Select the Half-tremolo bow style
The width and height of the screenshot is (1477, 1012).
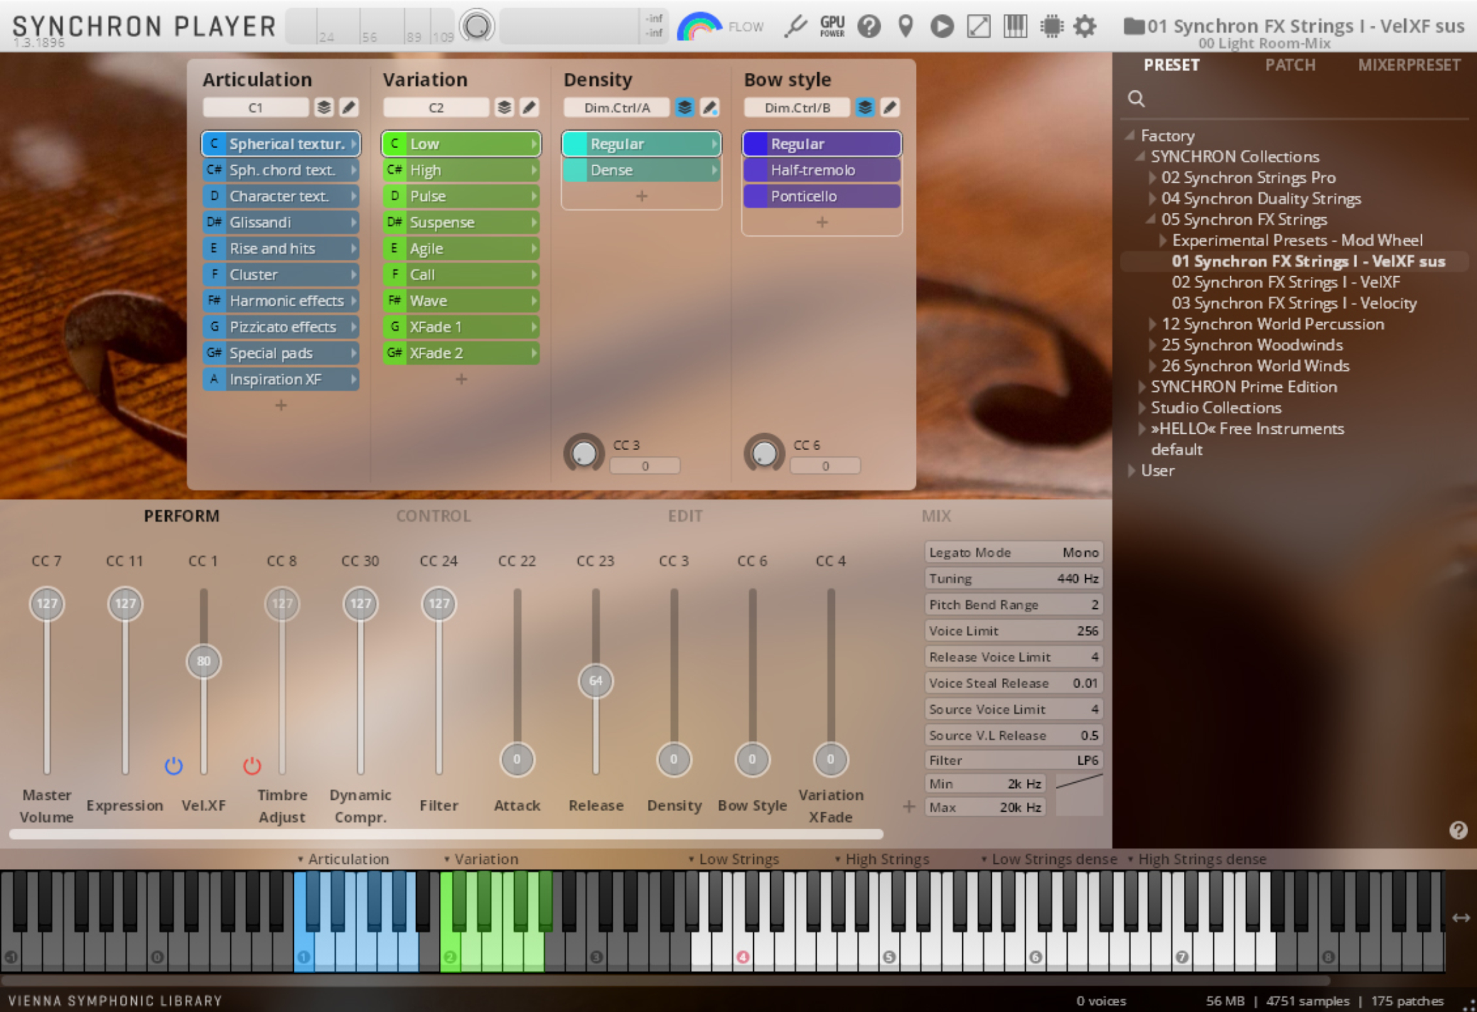[x=822, y=170]
